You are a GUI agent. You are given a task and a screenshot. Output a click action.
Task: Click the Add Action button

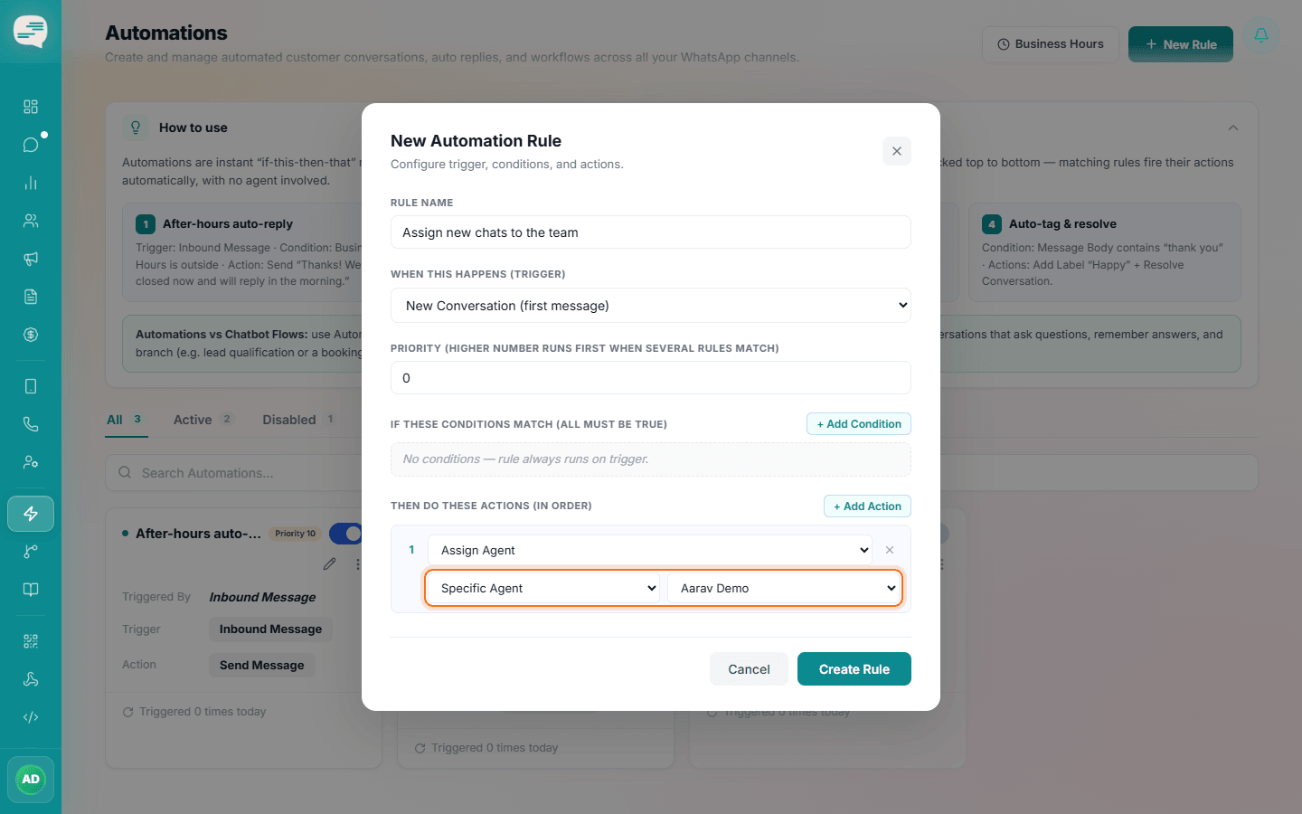point(867,506)
